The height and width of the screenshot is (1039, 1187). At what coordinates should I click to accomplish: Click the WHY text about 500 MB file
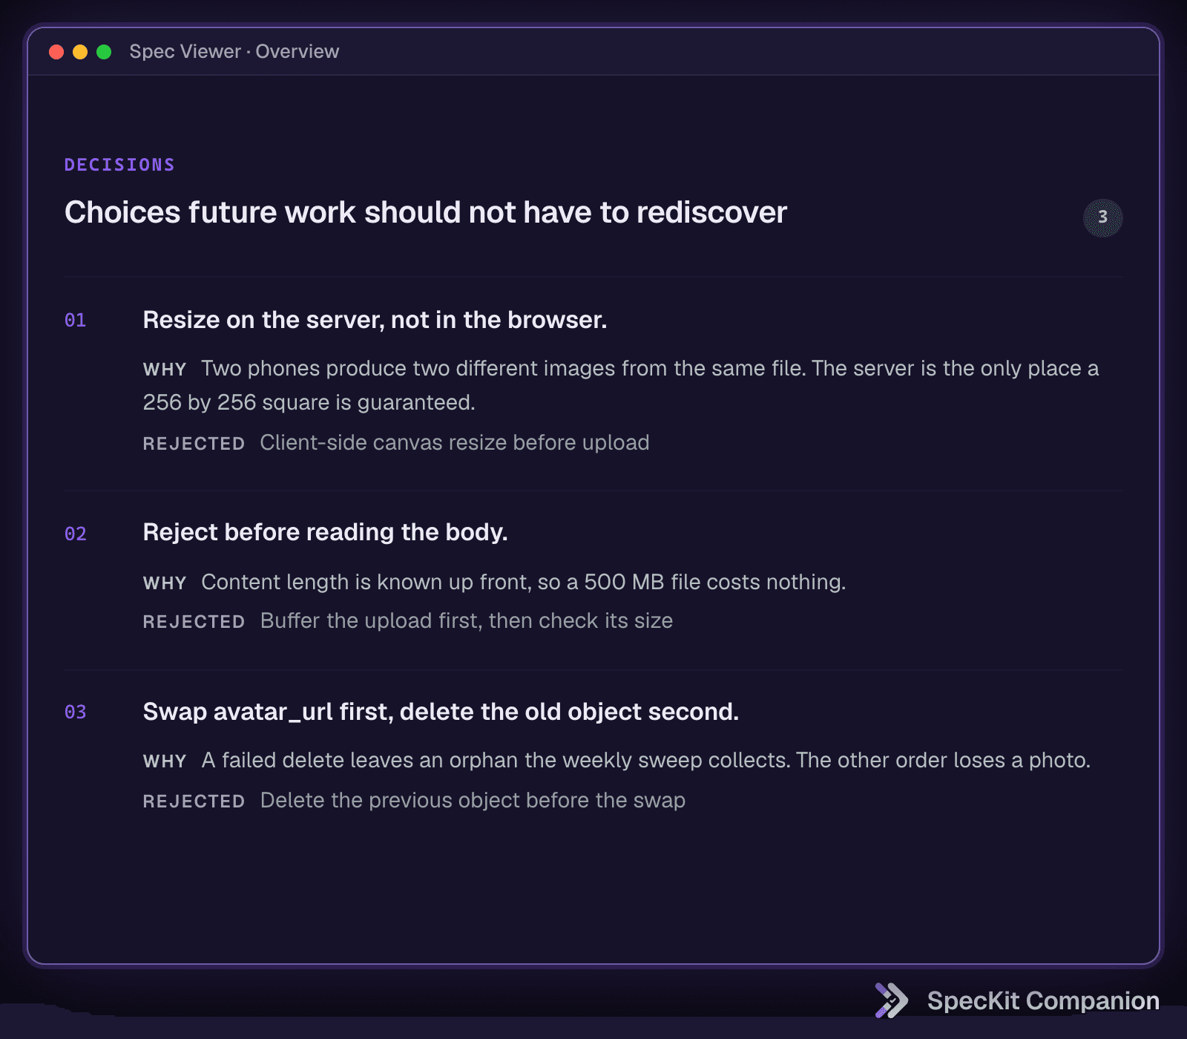click(524, 583)
